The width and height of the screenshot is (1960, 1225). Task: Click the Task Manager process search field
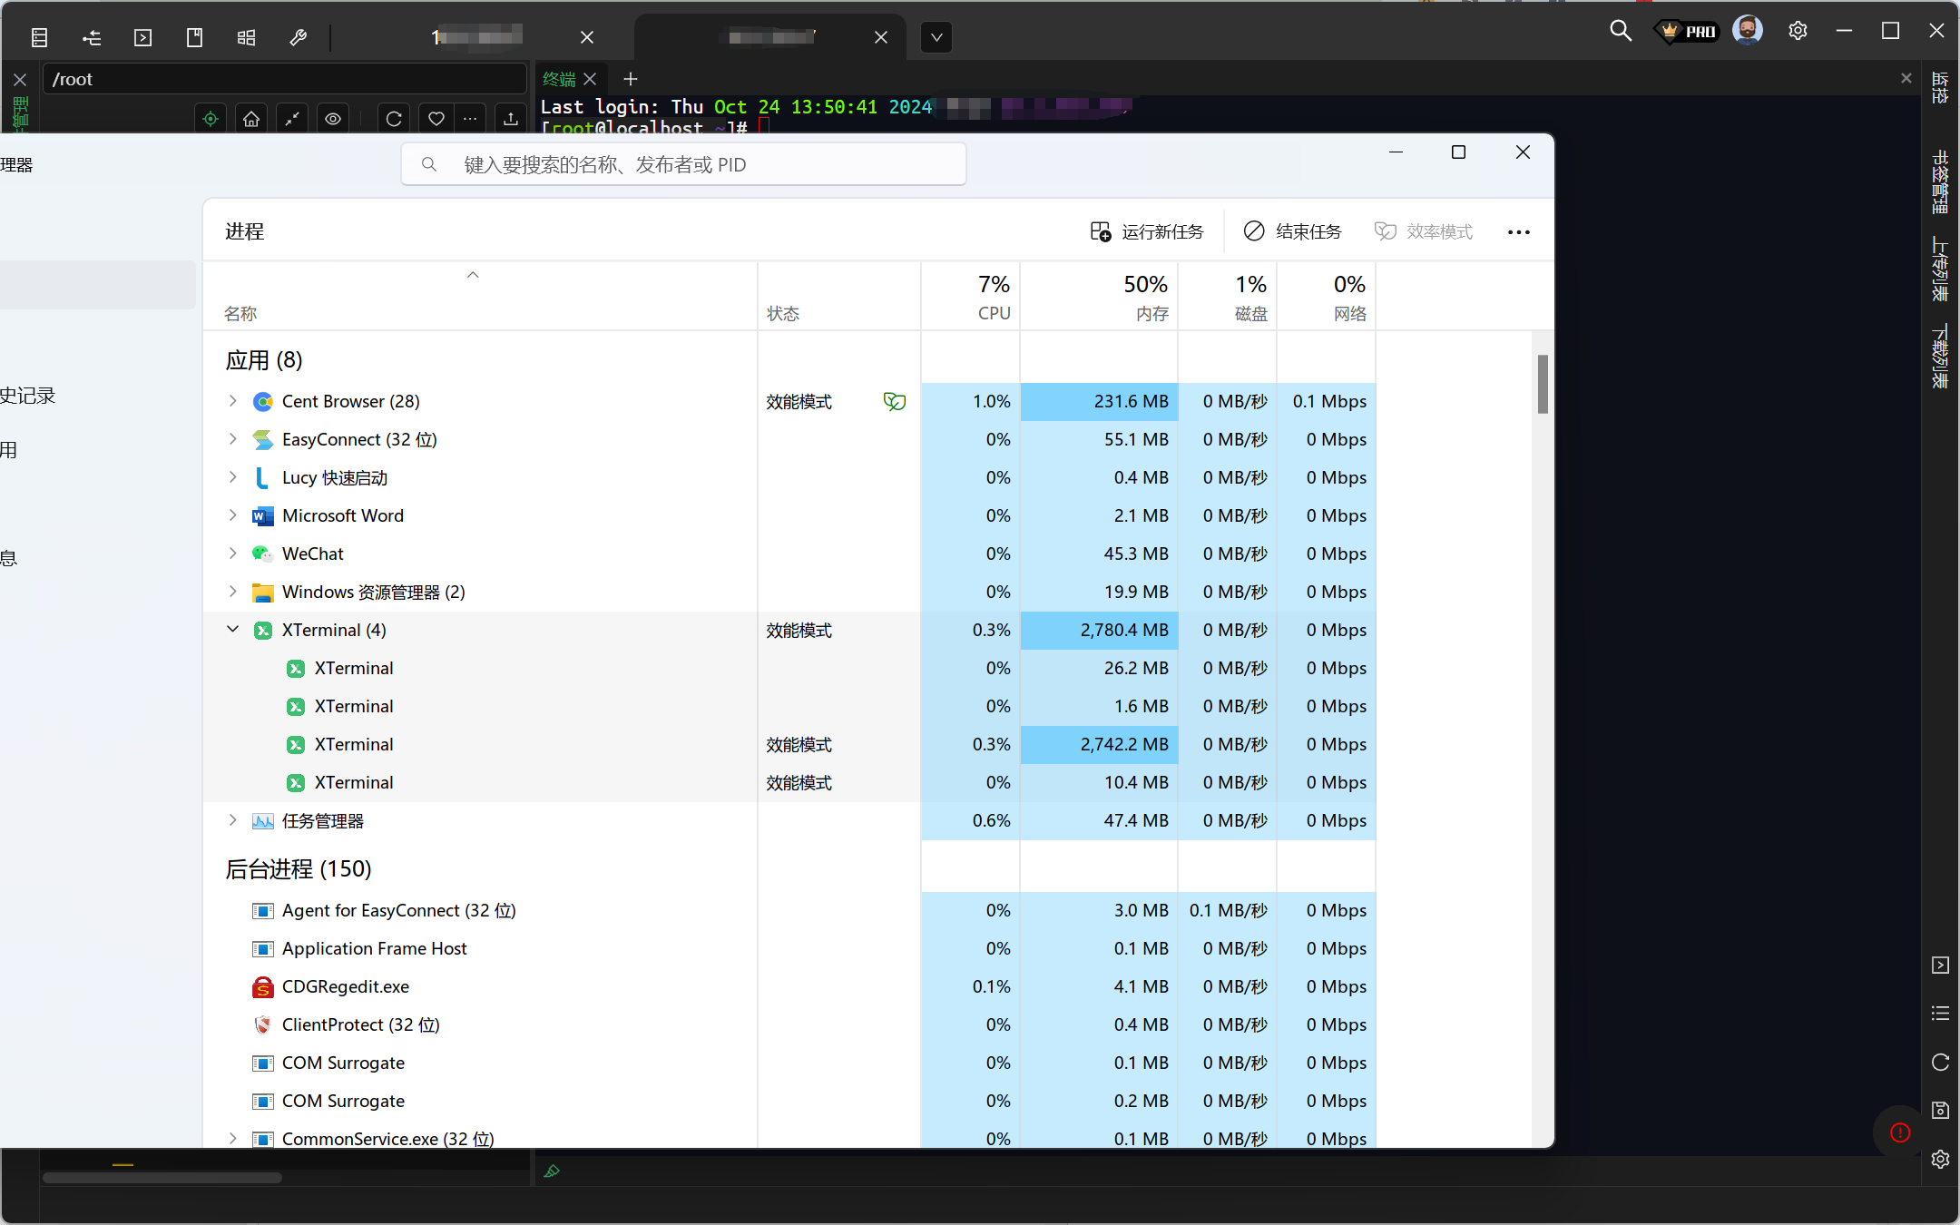(683, 164)
